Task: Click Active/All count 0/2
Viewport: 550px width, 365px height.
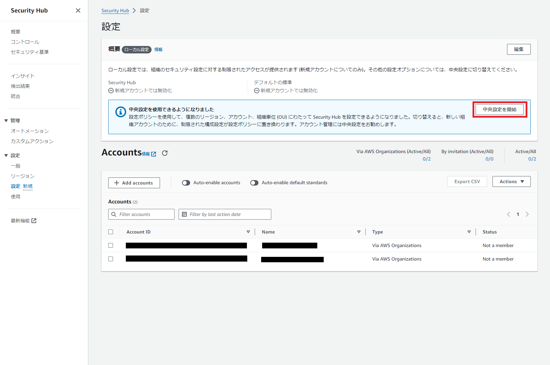Action: tap(532, 159)
